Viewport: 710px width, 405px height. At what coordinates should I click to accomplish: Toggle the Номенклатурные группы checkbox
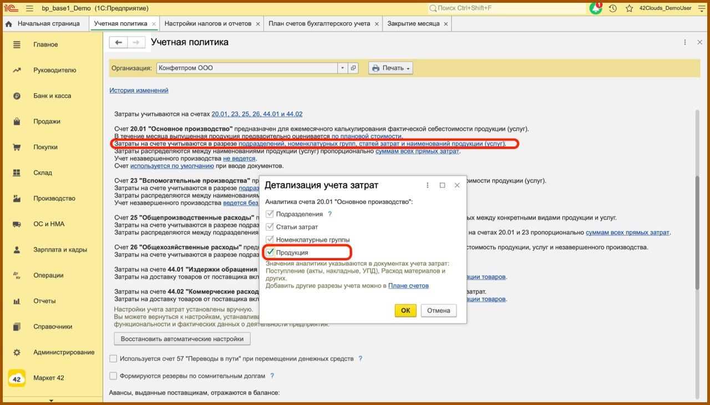coord(270,240)
